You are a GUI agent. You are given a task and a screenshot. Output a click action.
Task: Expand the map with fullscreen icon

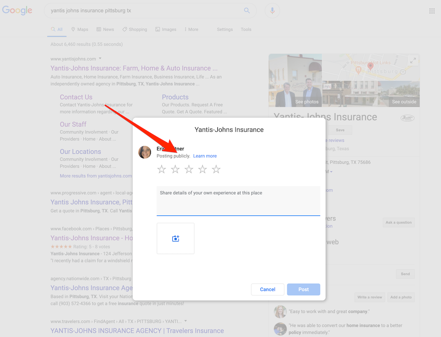pos(413,60)
